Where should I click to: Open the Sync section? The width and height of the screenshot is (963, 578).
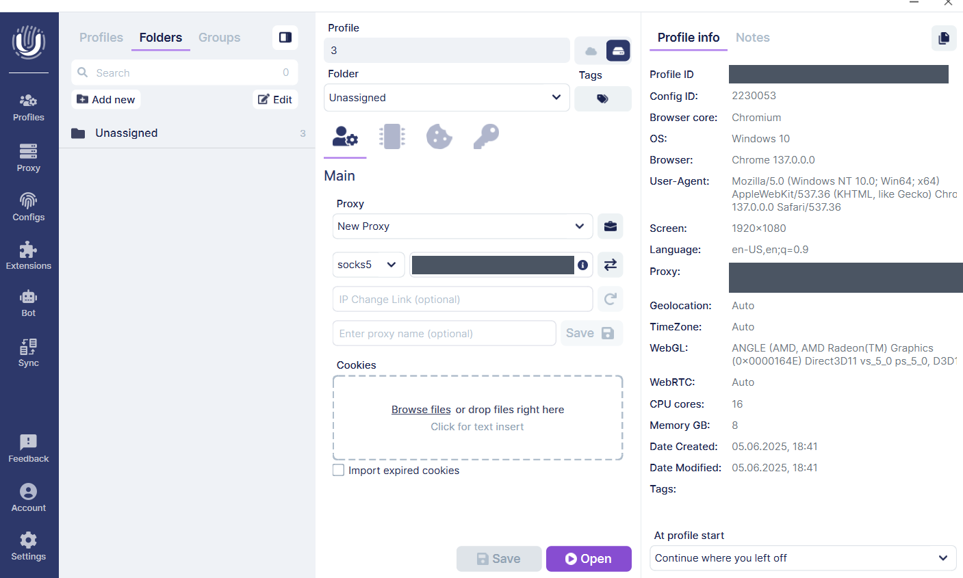point(29,353)
